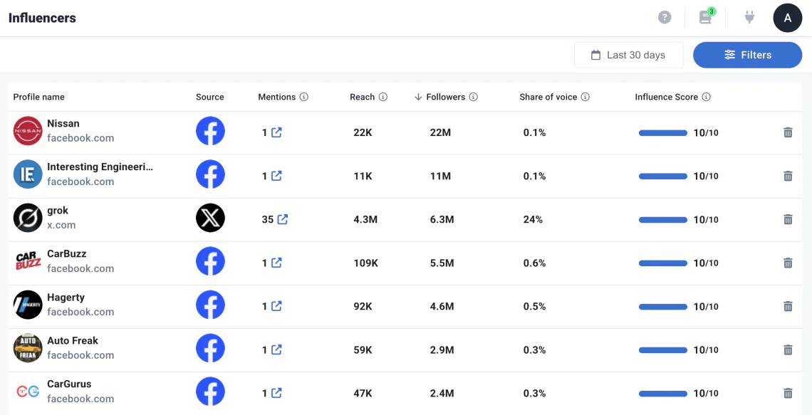Click grok's 6.3M followers value

[442, 219]
